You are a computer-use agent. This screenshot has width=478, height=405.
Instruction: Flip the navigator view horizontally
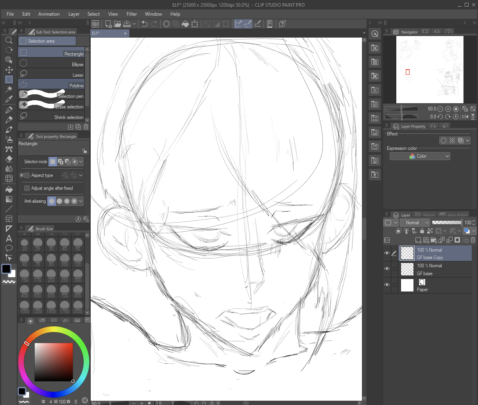465,117
